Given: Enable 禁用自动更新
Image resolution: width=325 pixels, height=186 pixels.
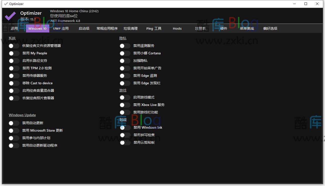Looking at the screenshot, I should pos(14,123).
